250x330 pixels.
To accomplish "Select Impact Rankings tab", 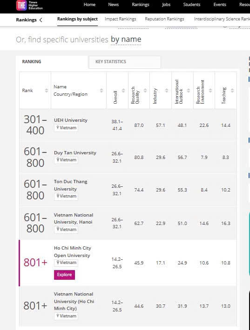I will (x=121, y=19).
